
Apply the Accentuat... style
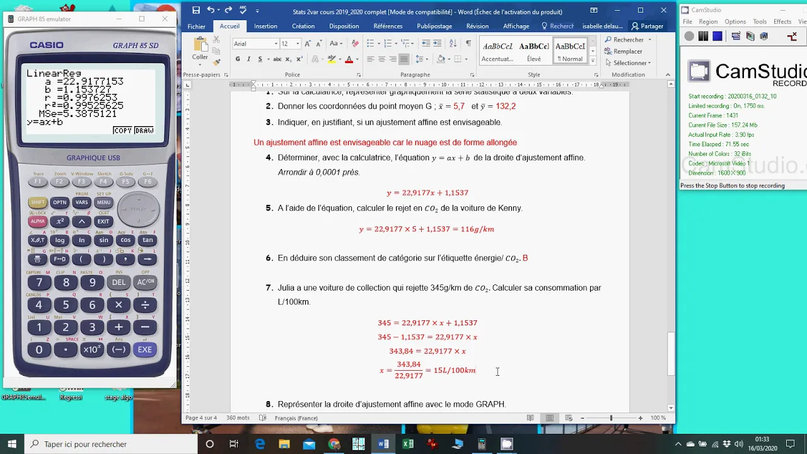(497, 51)
